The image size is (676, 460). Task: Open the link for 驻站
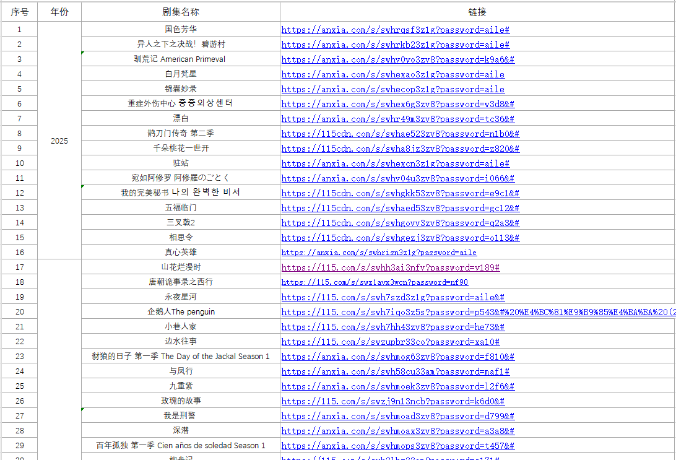pyautogui.click(x=396, y=163)
